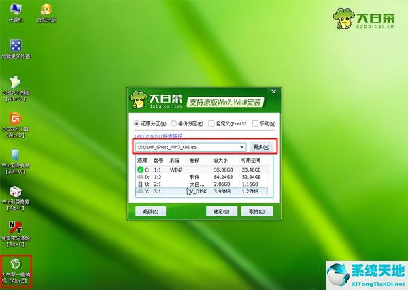Click the disk icon on the D: row
The width and height of the screenshot is (408, 290).
[140, 177]
